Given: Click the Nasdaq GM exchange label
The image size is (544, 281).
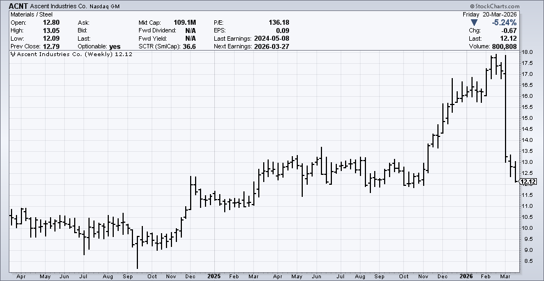Looking at the screenshot, I should pos(106,7).
